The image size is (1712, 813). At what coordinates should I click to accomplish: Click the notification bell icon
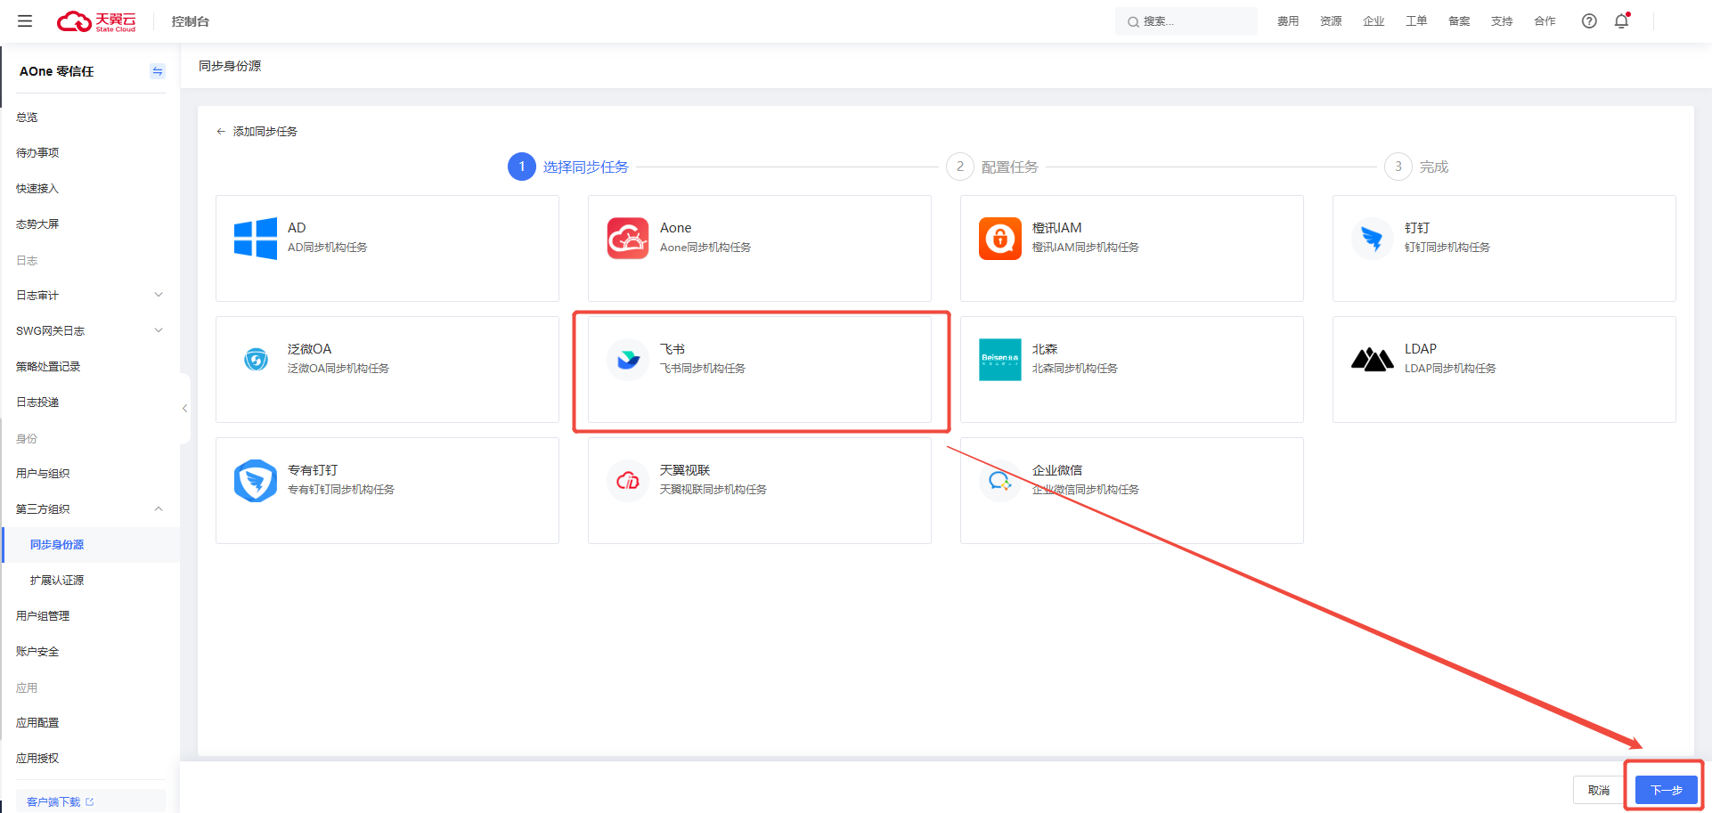click(x=1621, y=21)
